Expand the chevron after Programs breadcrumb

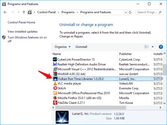(77, 12)
